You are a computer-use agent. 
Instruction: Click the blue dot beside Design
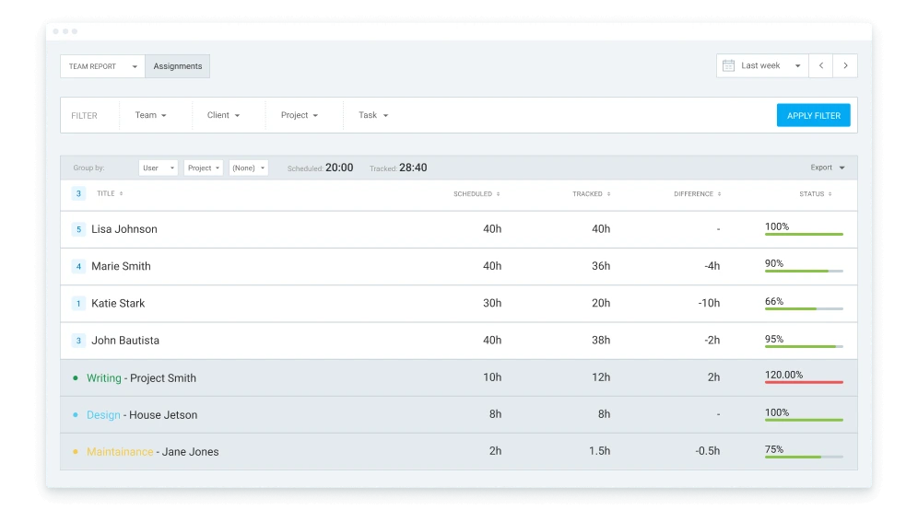tap(75, 414)
